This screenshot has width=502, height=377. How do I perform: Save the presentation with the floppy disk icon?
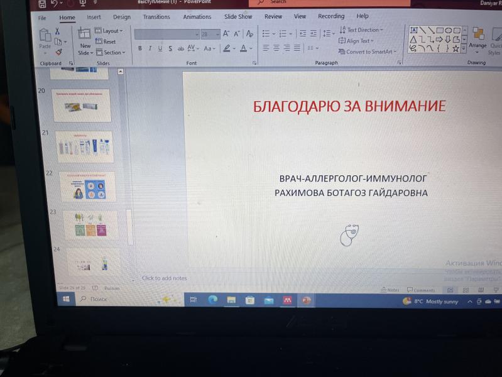tap(42, 4)
